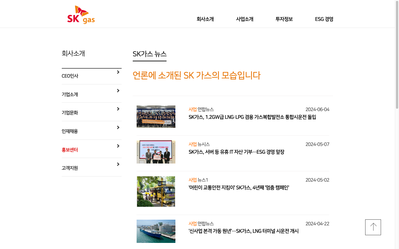399x249 pixels.
Task: Expand the 인재채용 chevron
Action: pos(118,128)
